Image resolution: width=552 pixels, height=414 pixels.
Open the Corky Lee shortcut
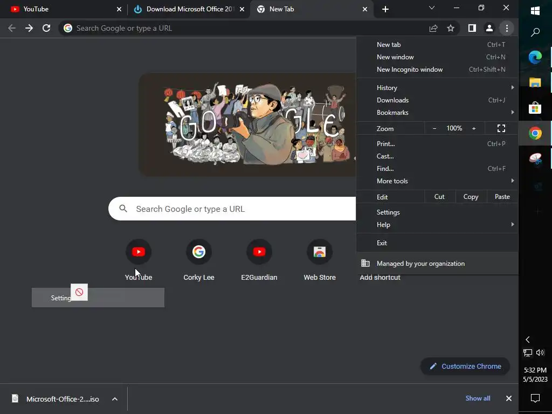click(199, 260)
